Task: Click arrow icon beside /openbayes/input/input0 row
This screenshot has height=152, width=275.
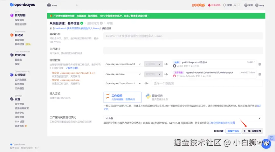Action: [166, 64]
